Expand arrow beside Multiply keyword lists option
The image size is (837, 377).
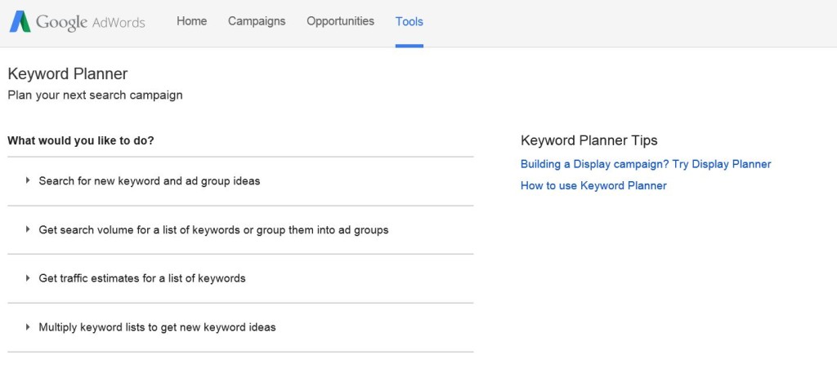tap(28, 327)
